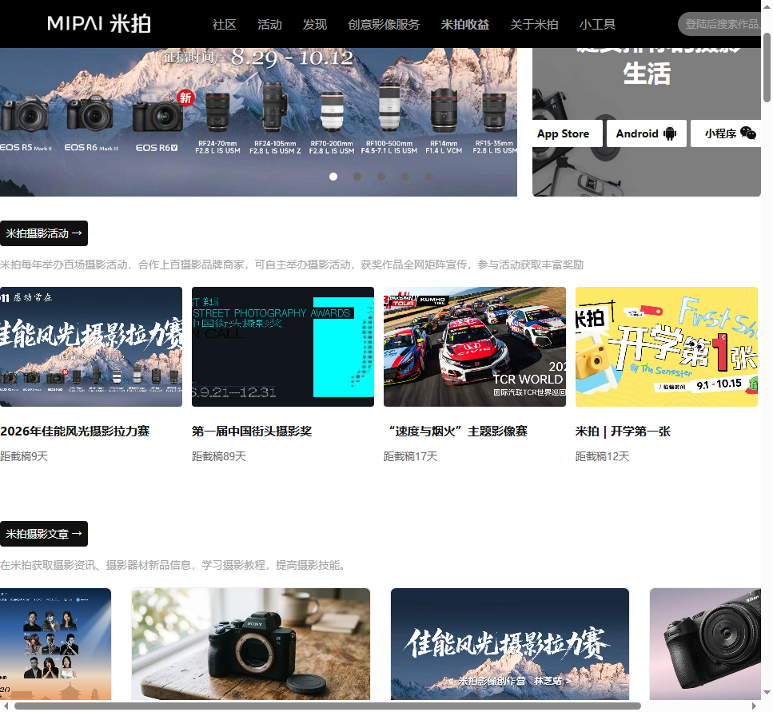This screenshot has height=712, width=773.
Task: Open the 社区 menu item
Action: tap(225, 24)
